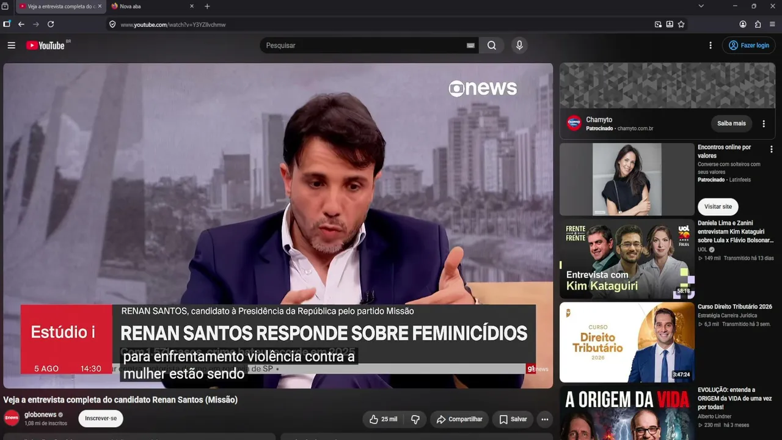Bookmark this page with the star

[x=681, y=24]
